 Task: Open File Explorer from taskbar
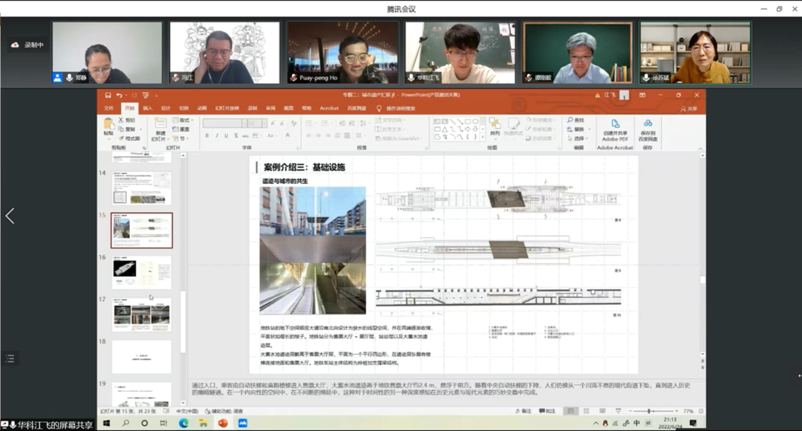[x=203, y=424]
